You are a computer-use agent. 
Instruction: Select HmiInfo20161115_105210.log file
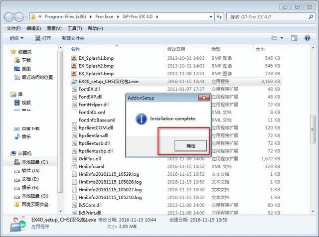click(x=110, y=197)
